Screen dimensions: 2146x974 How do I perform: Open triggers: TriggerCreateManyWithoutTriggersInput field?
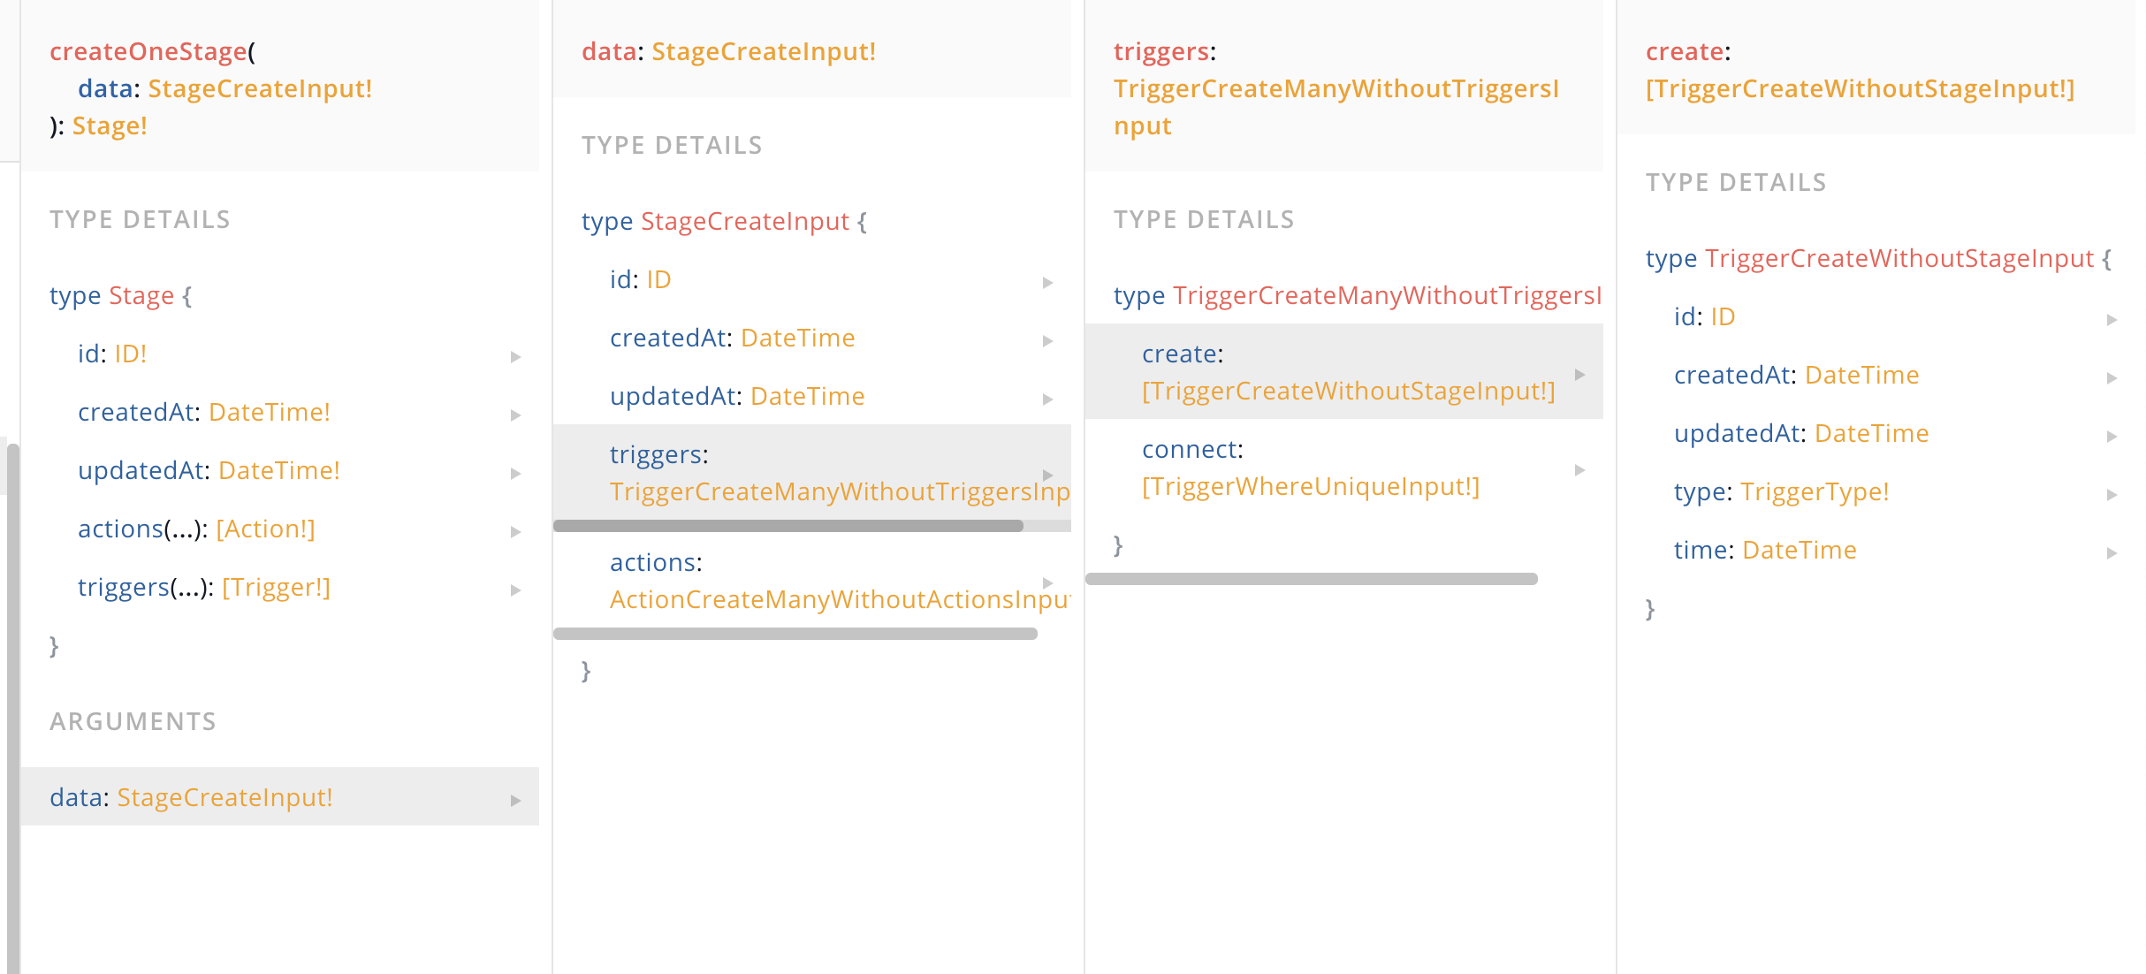coord(811,473)
